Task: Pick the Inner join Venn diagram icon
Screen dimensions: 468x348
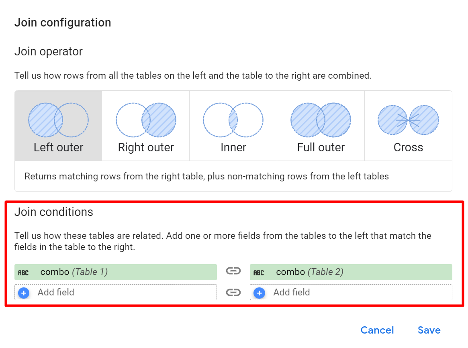Action: pyautogui.click(x=233, y=120)
